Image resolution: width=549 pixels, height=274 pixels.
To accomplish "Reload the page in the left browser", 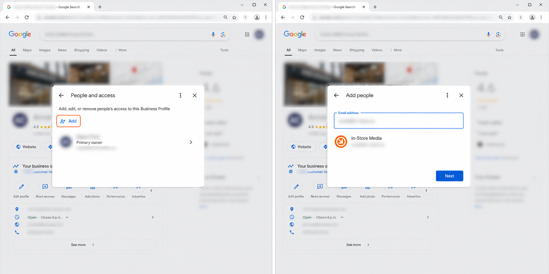I will (27, 18).
